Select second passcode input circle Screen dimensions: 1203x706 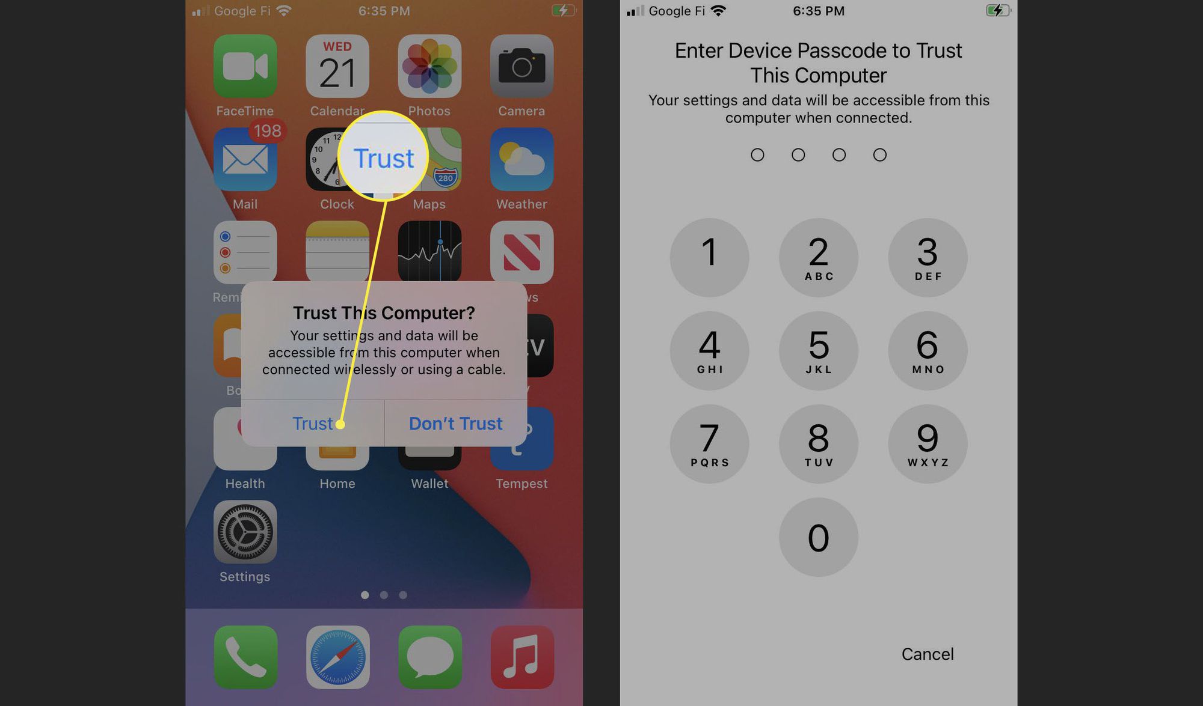pos(798,154)
